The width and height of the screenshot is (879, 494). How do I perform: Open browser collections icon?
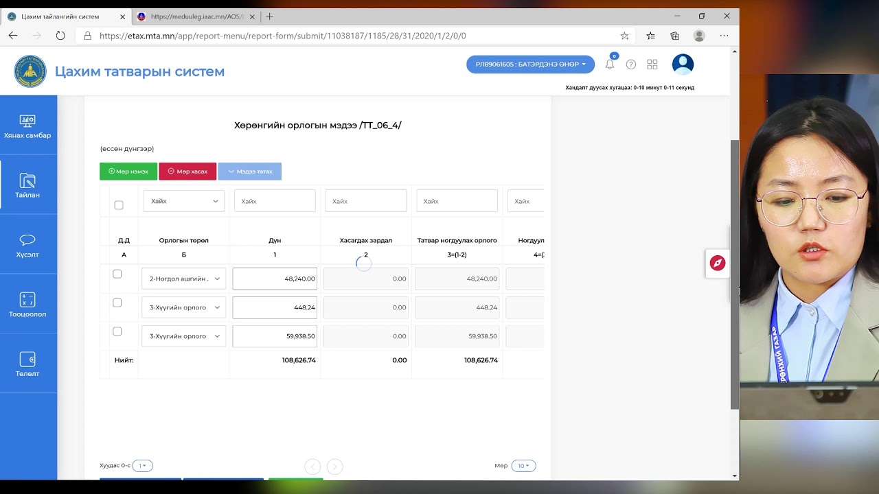(x=675, y=36)
